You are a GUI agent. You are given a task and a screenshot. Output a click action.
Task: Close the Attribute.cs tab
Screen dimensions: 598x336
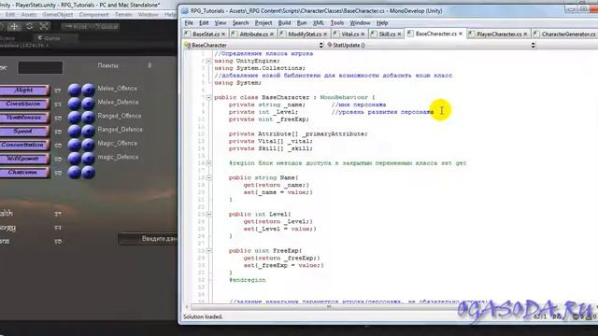tap(272, 35)
